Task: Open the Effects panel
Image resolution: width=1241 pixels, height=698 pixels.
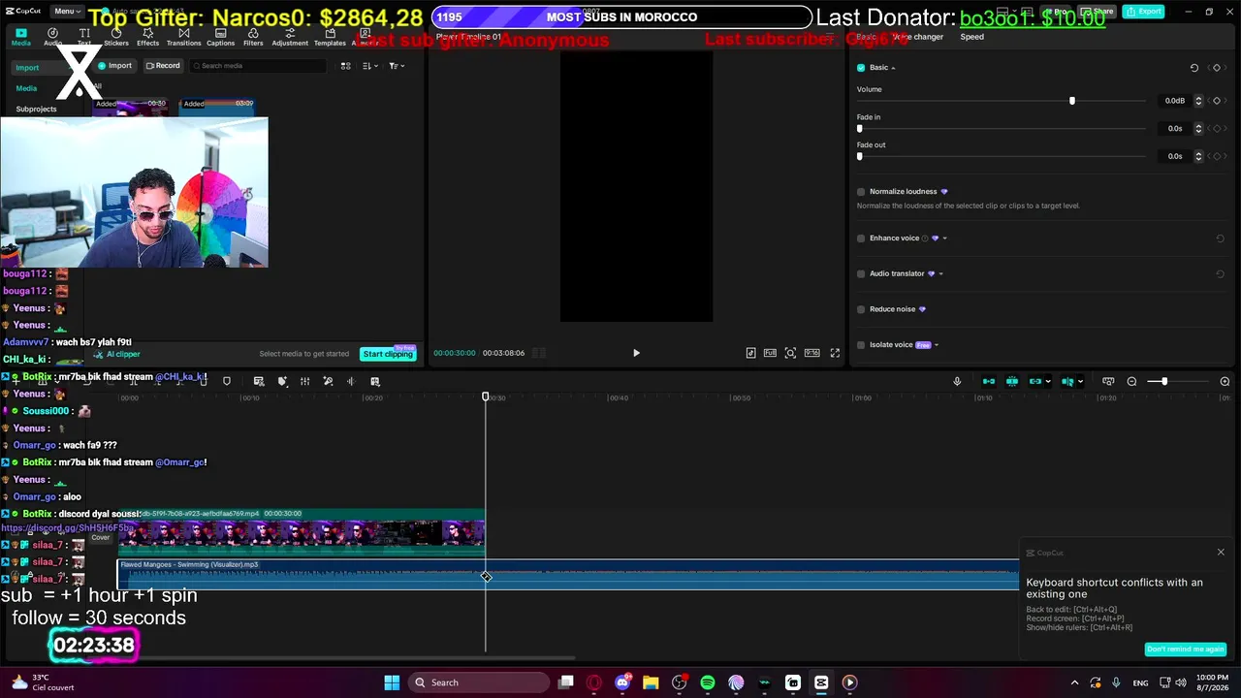Action: [147, 37]
